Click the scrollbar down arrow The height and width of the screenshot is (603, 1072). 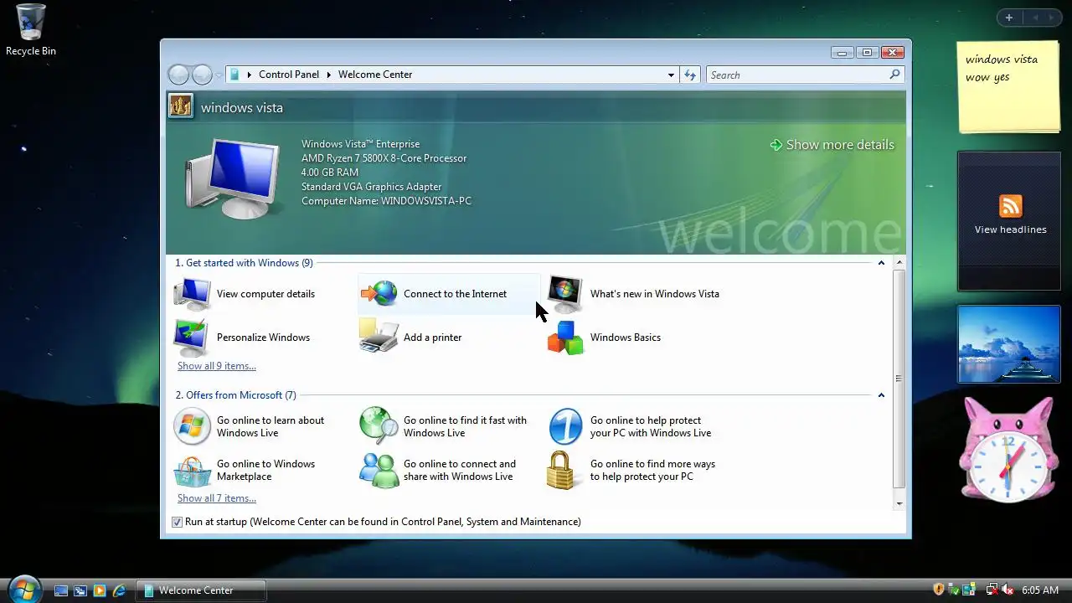pos(899,504)
